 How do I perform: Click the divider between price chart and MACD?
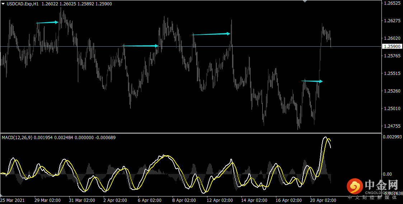[191, 133]
